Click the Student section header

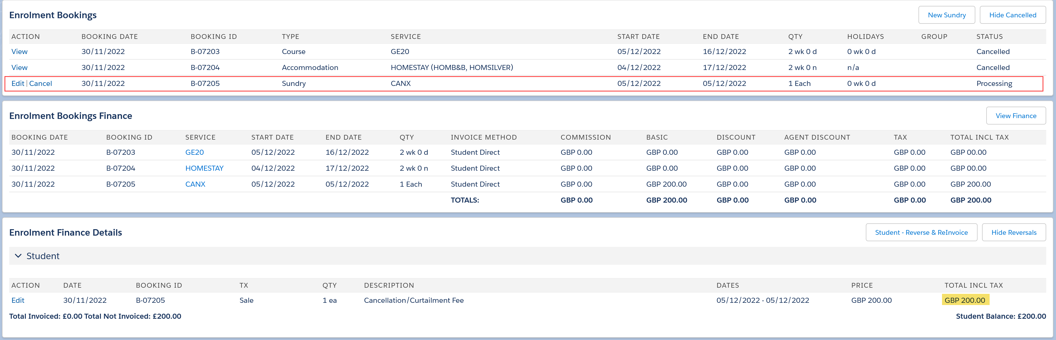click(43, 256)
